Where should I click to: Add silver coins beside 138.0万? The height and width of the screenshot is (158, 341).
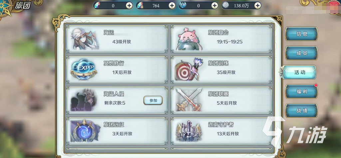pos(258,6)
